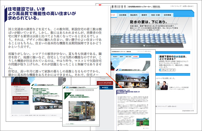This screenshot has height=131, width=202.
Task: Click the 住宅建設では、いま enlarged headline
Action: (x=26, y=9)
